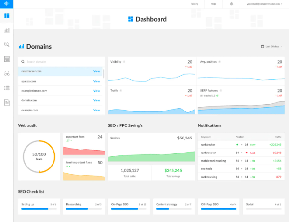
Task: Open the magnifier keyword finder sidebar icon
Action: [7, 45]
